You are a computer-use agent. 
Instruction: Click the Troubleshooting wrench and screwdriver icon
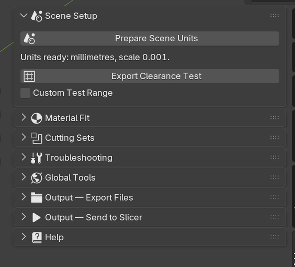pyautogui.click(x=36, y=158)
